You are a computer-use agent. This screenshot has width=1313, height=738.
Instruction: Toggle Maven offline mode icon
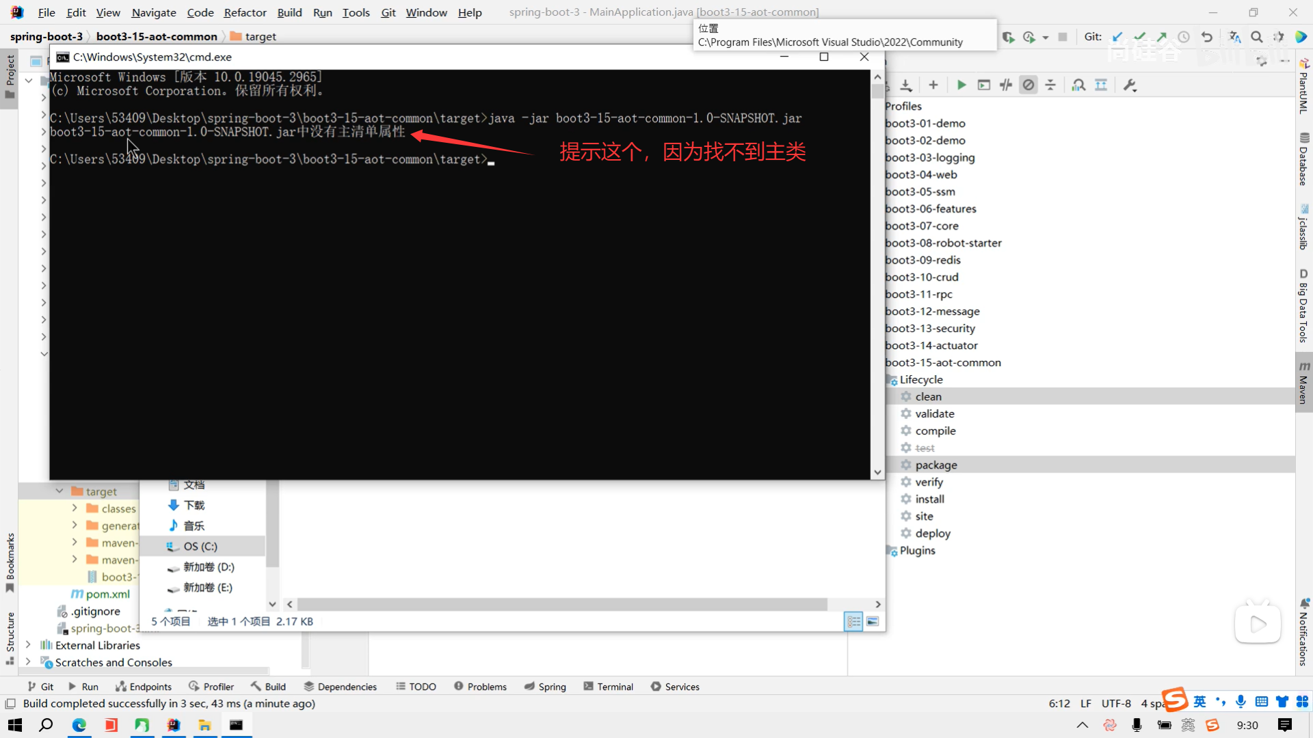point(1006,85)
